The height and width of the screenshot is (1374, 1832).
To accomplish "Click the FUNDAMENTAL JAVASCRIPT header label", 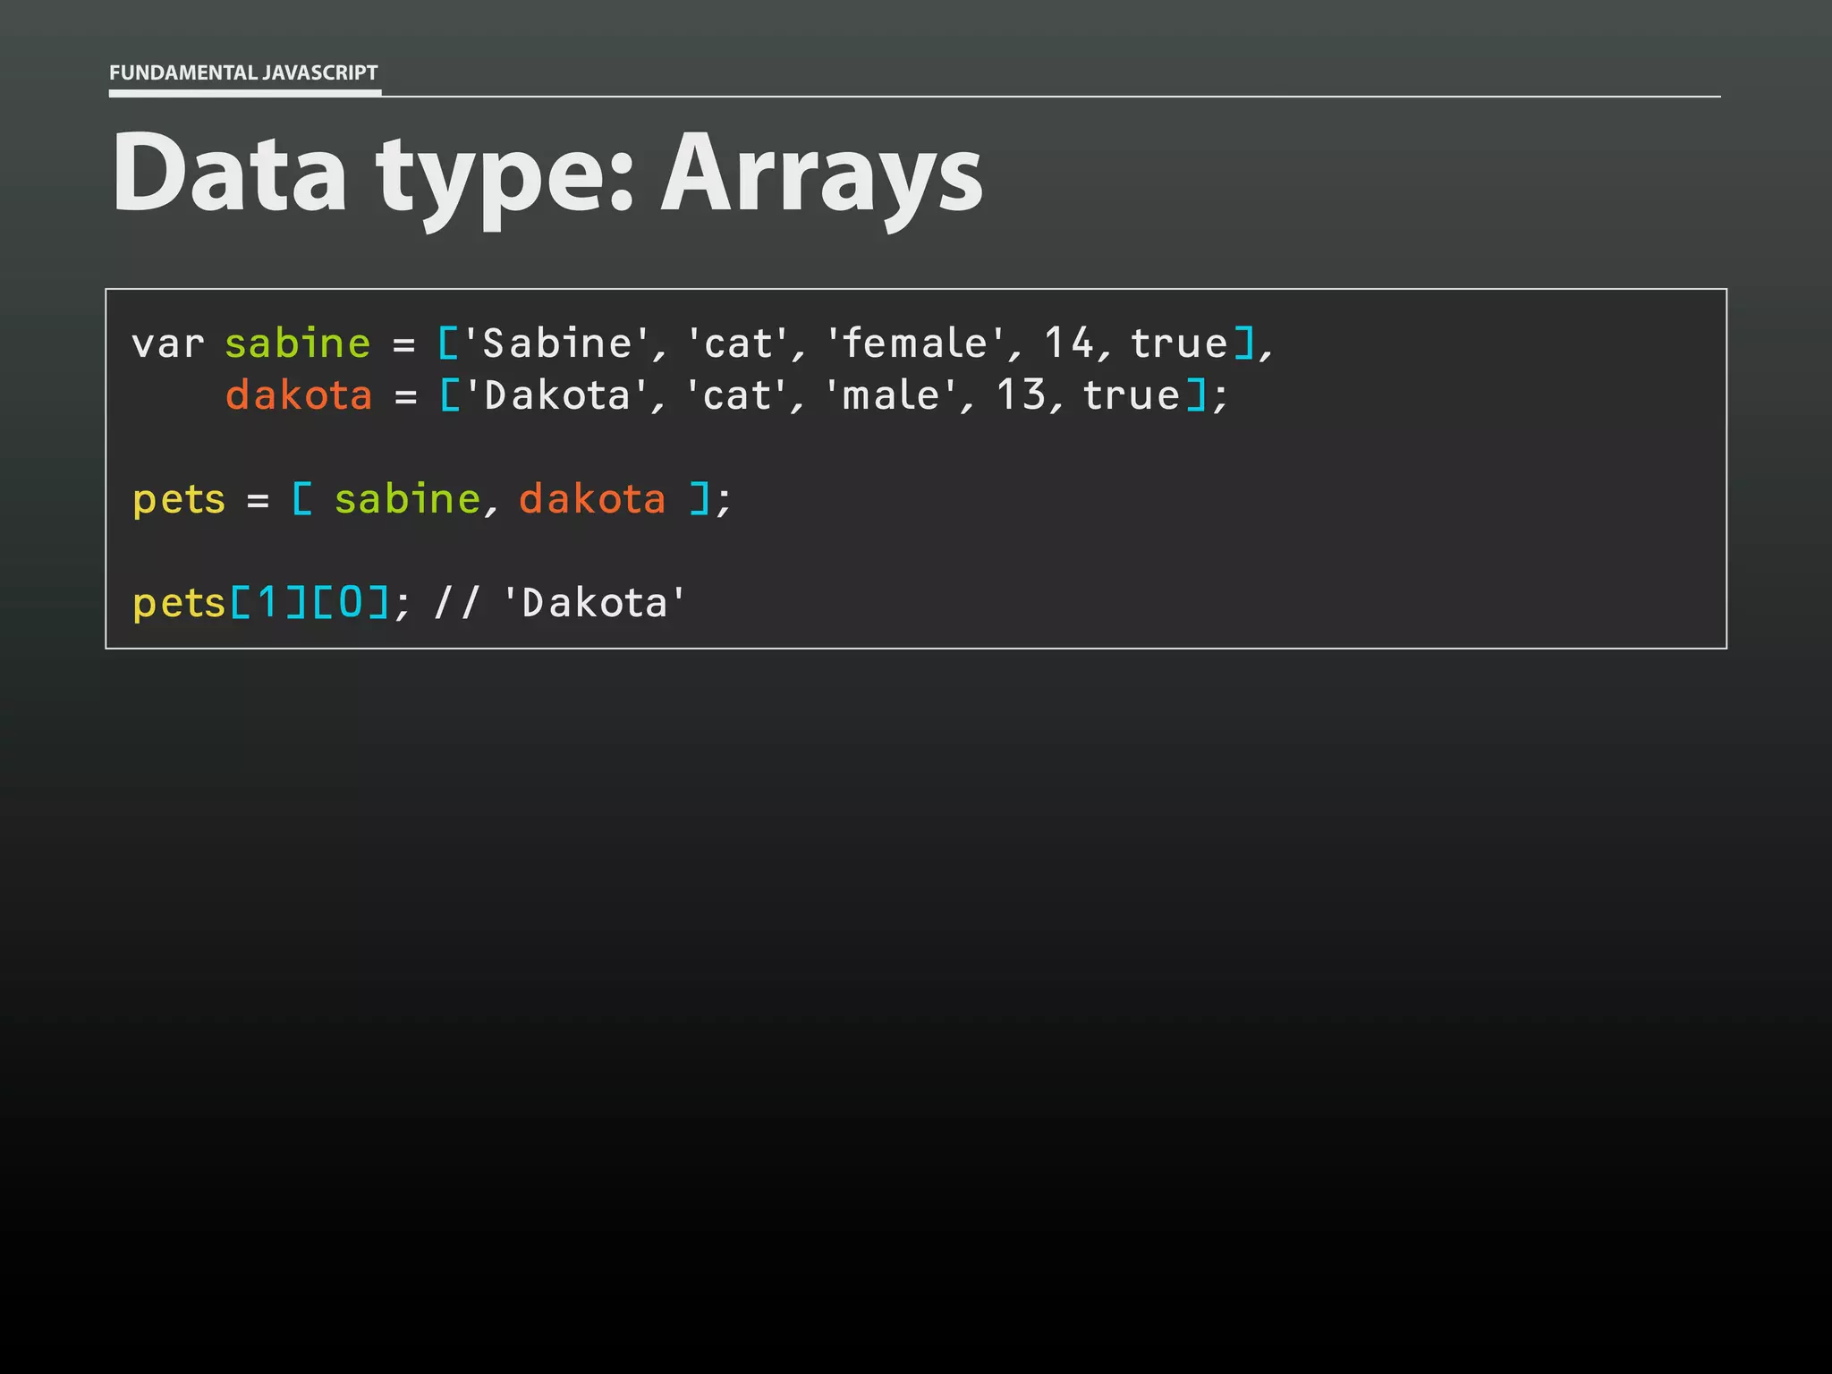I will click(243, 72).
